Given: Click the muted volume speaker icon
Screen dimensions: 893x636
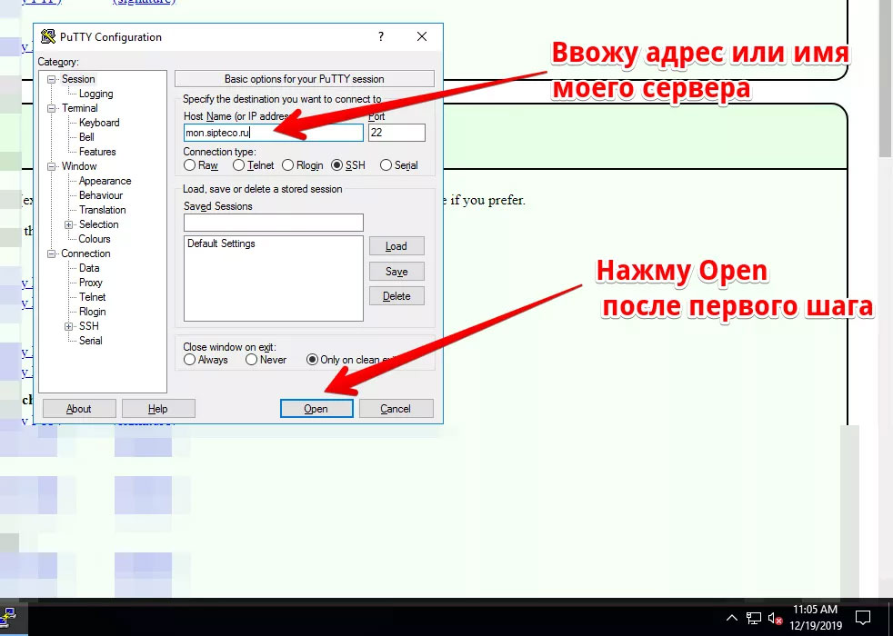Looking at the screenshot, I should (x=775, y=619).
